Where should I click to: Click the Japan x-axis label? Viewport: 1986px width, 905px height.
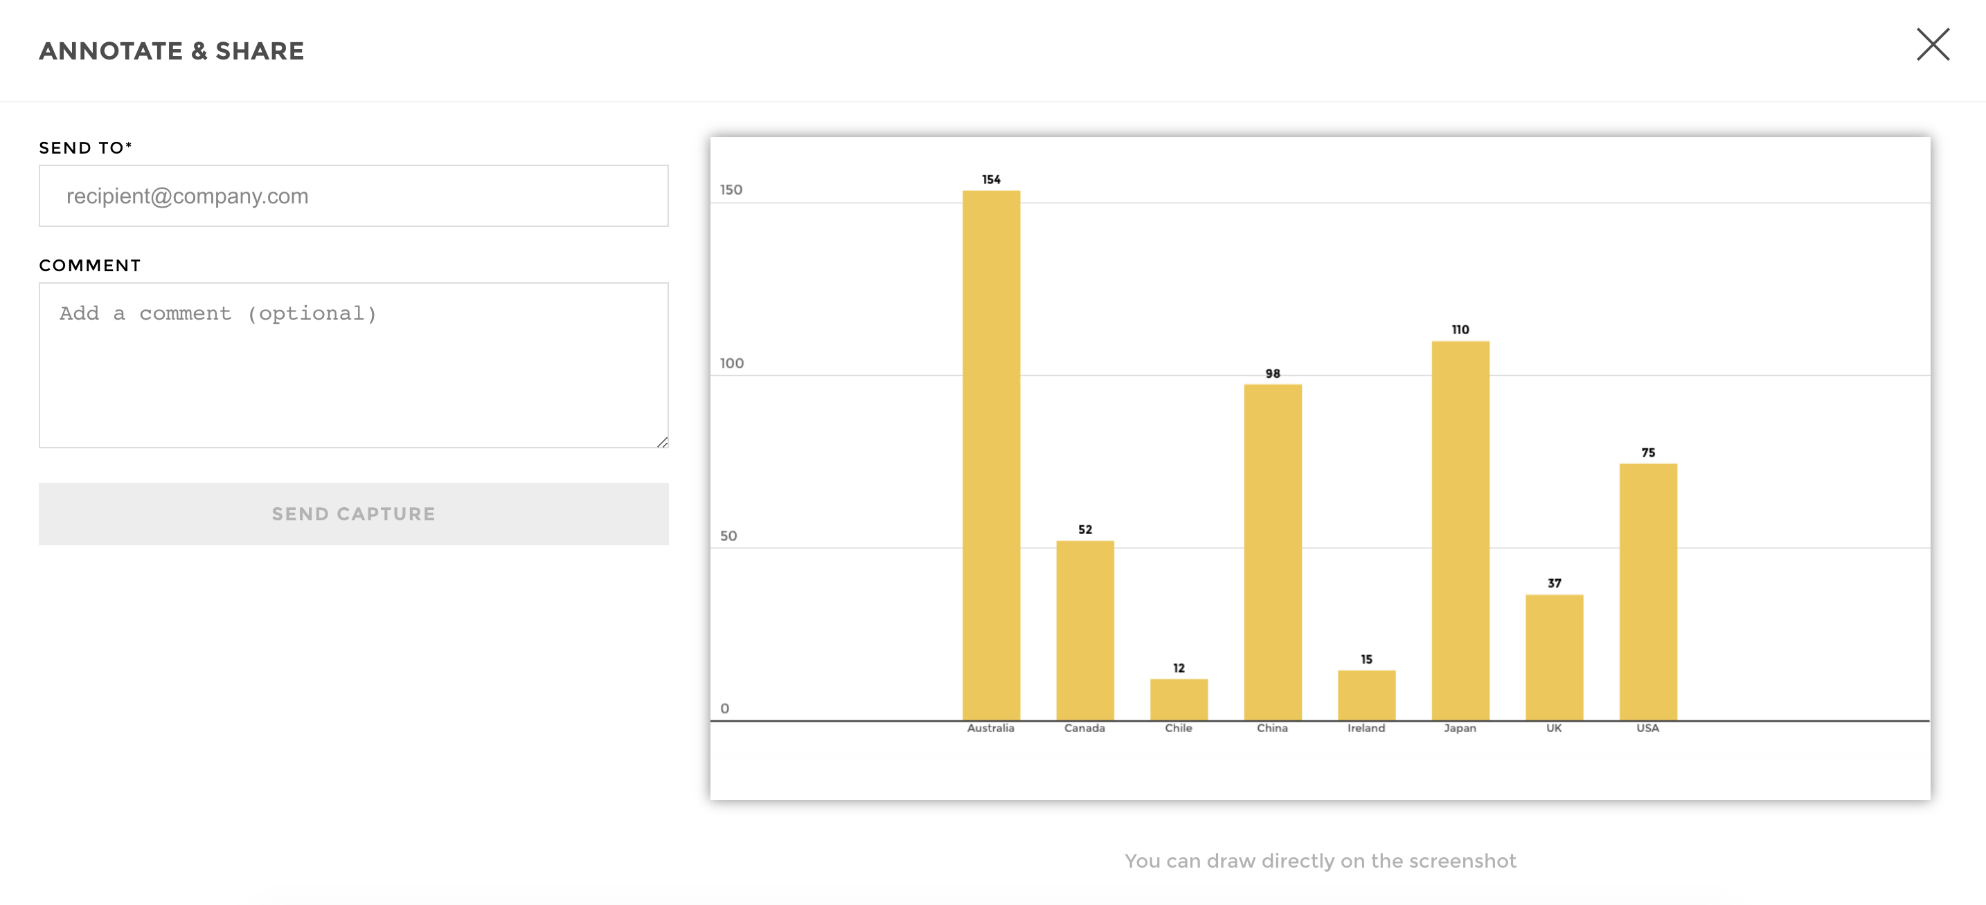tap(1460, 728)
